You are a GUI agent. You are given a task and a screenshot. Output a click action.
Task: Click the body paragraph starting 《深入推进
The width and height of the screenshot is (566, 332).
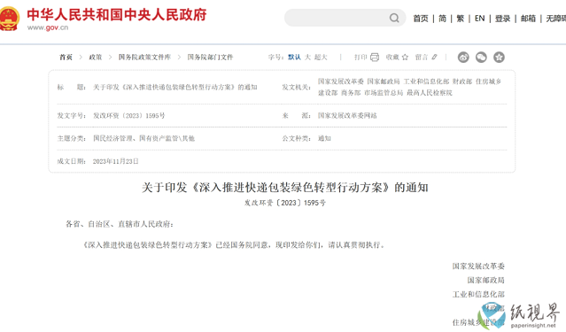(x=234, y=245)
